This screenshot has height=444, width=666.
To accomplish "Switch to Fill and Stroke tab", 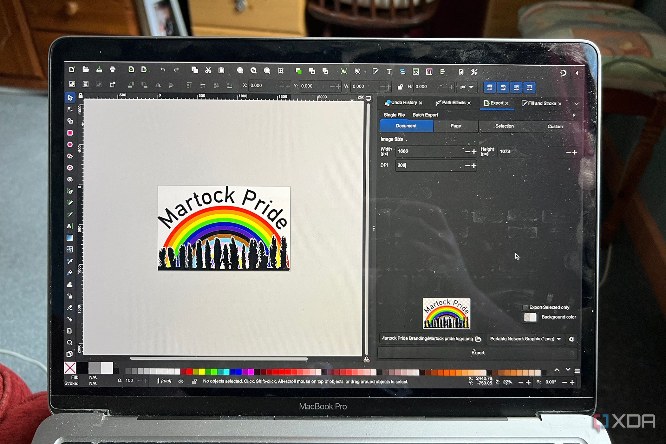I will point(542,103).
